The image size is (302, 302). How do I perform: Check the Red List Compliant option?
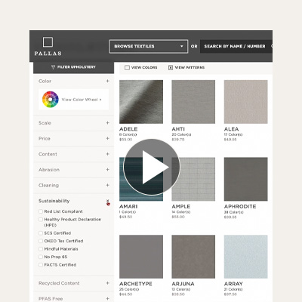tap(41, 211)
